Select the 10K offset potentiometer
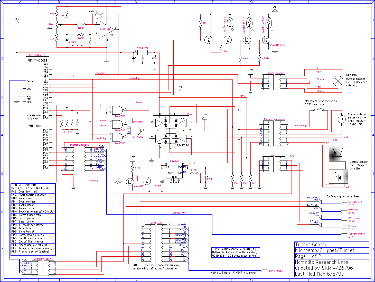Screen dimensions: 375x282 click(x=57, y=25)
